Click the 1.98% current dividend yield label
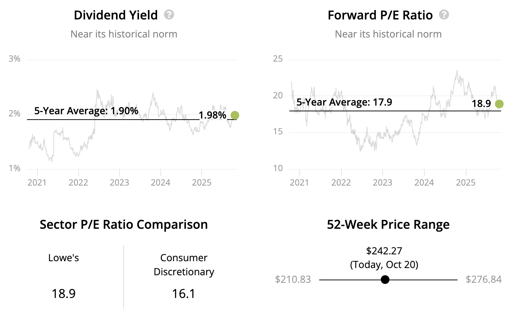The height and width of the screenshot is (312, 513). [x=213, y=115]
